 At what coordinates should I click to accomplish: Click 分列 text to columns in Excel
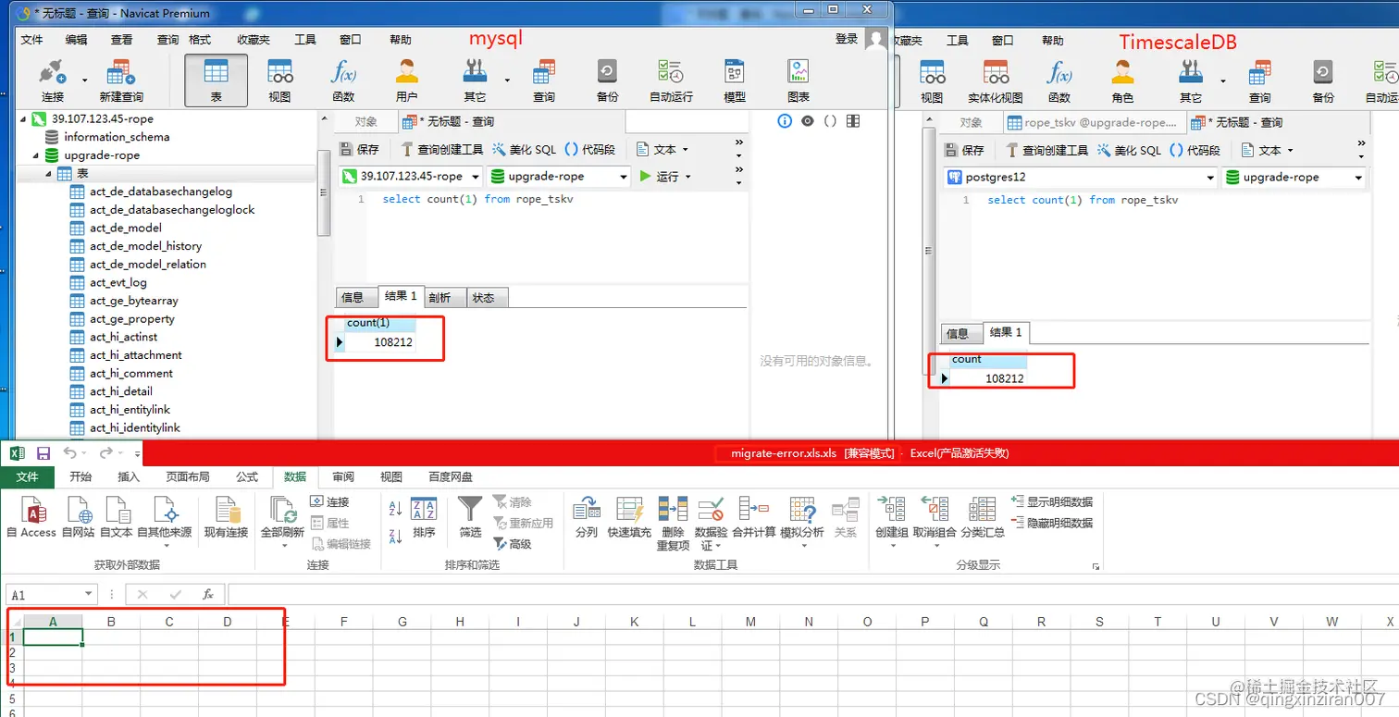(x=587, y=518)
